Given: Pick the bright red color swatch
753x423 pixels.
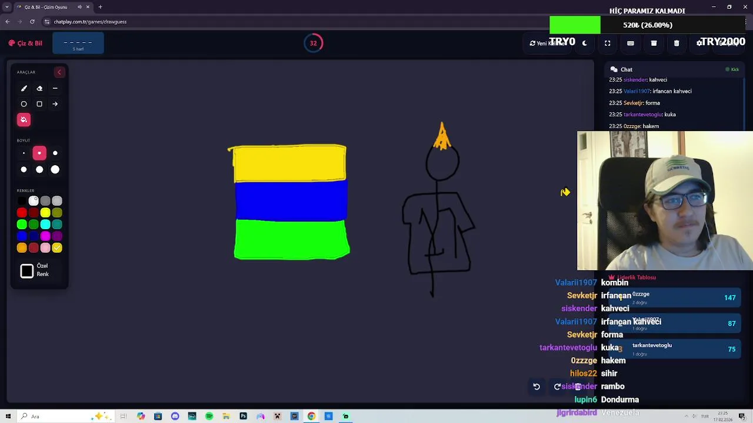Looking at the screenshot, I should [22, 213].
